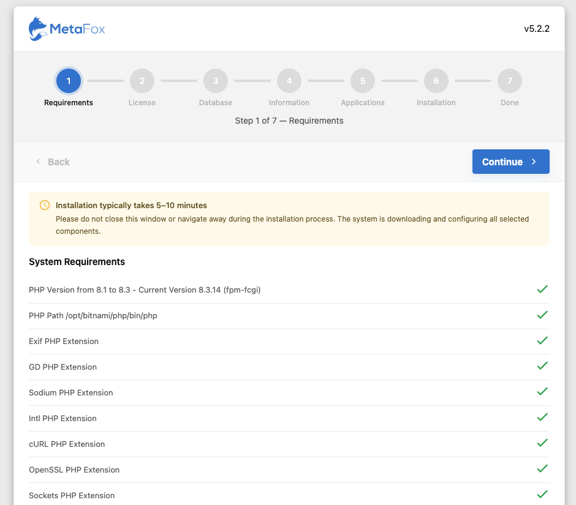
Task: Select step 4 Information in wizard
Action: [289, 81]
